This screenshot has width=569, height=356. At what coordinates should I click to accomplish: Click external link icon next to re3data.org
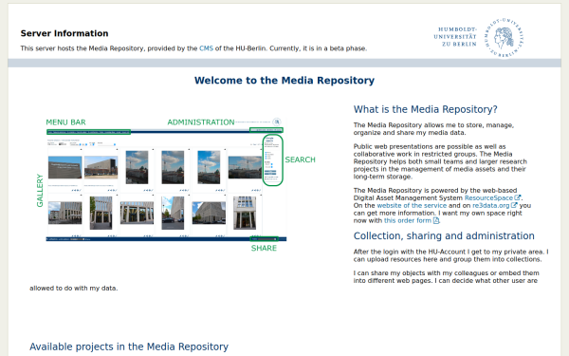coord(514,205)
